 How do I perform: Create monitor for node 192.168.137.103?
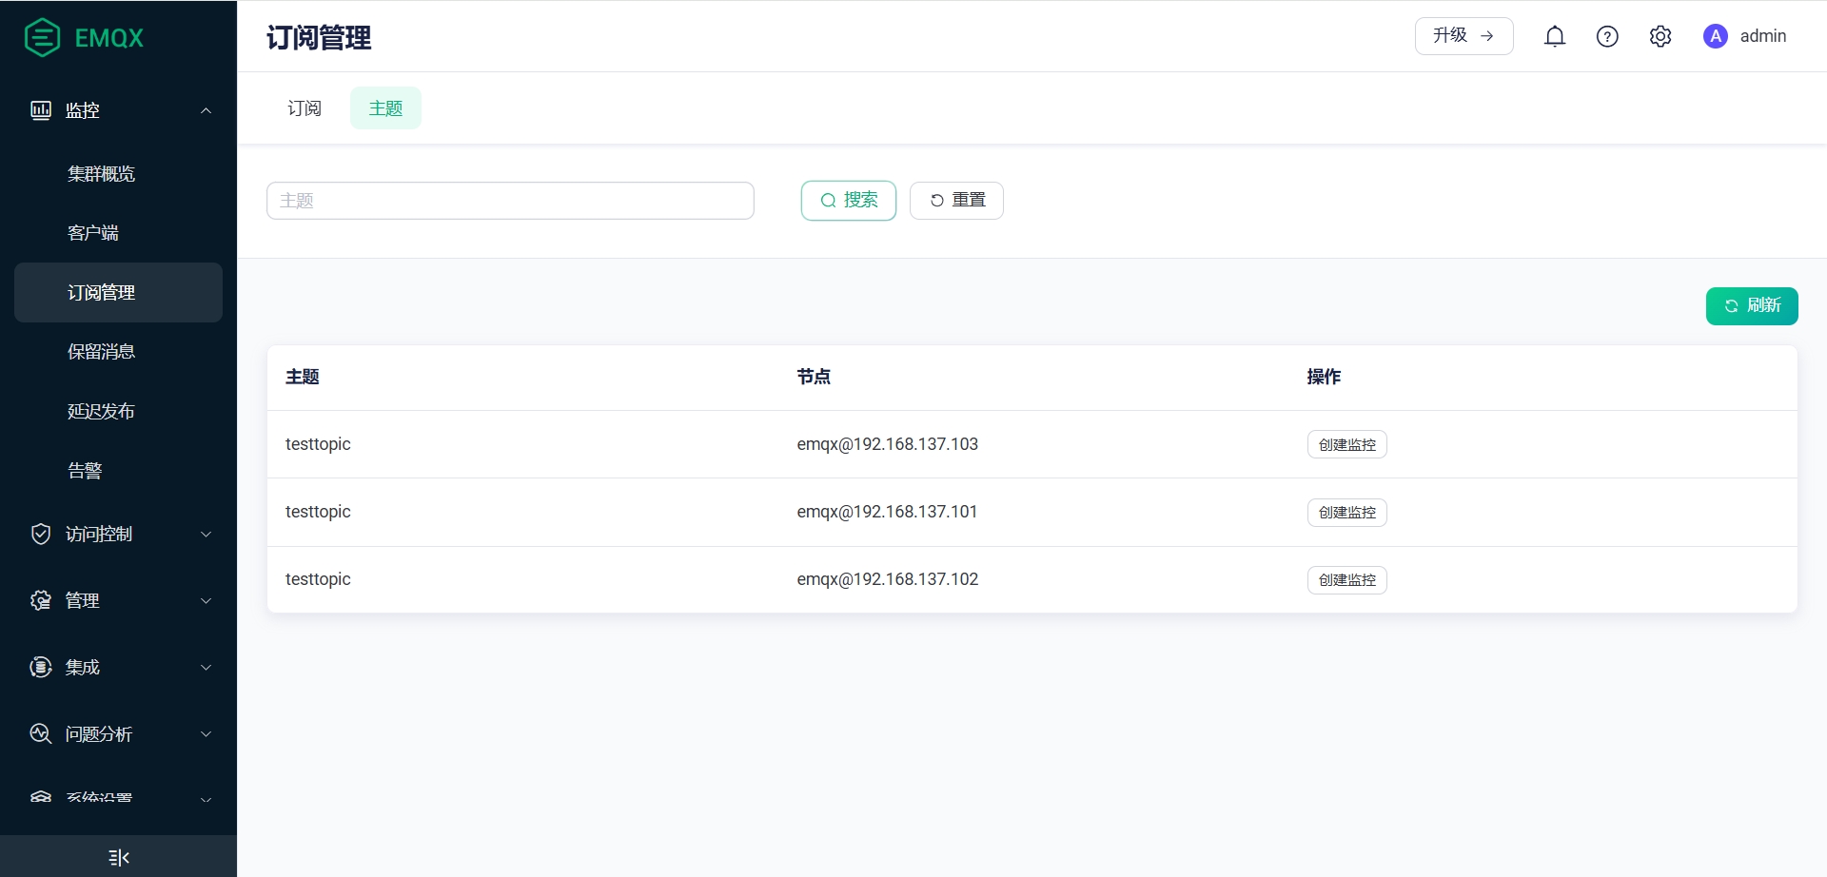1346,444
